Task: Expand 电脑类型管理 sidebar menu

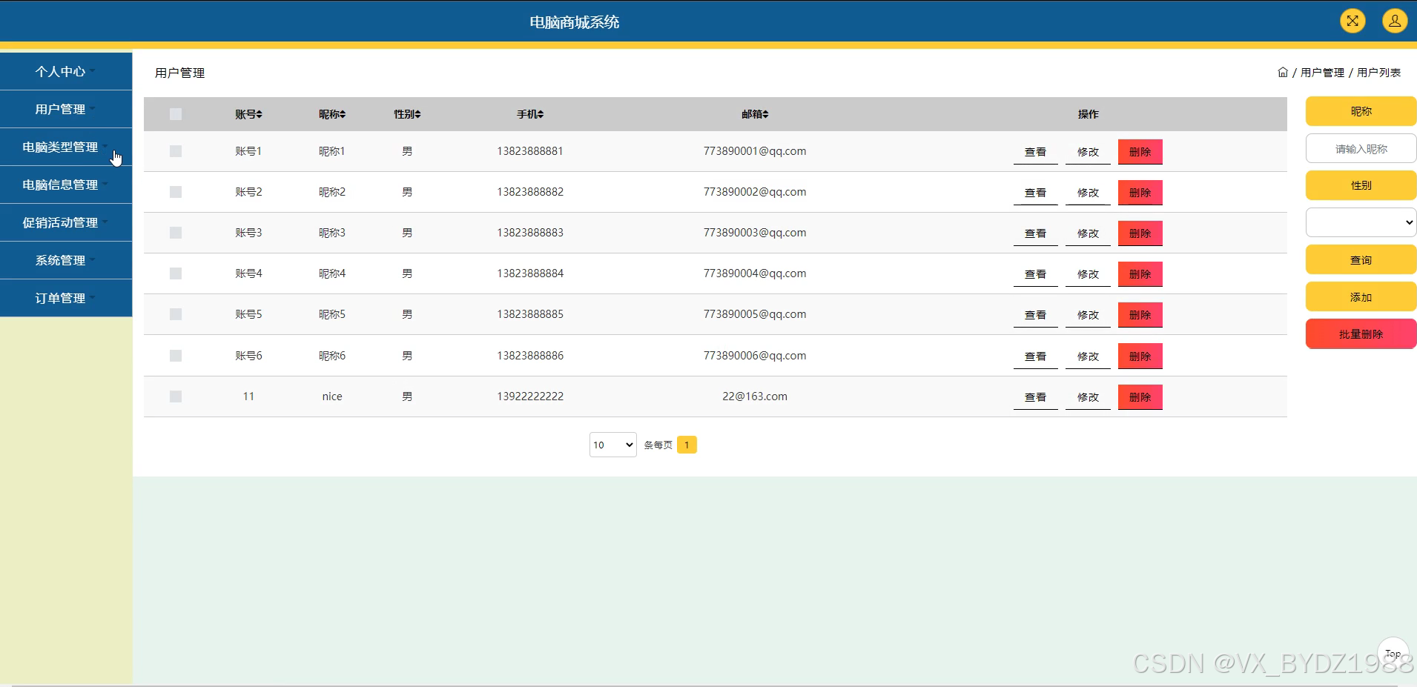Action: (66, 147)
